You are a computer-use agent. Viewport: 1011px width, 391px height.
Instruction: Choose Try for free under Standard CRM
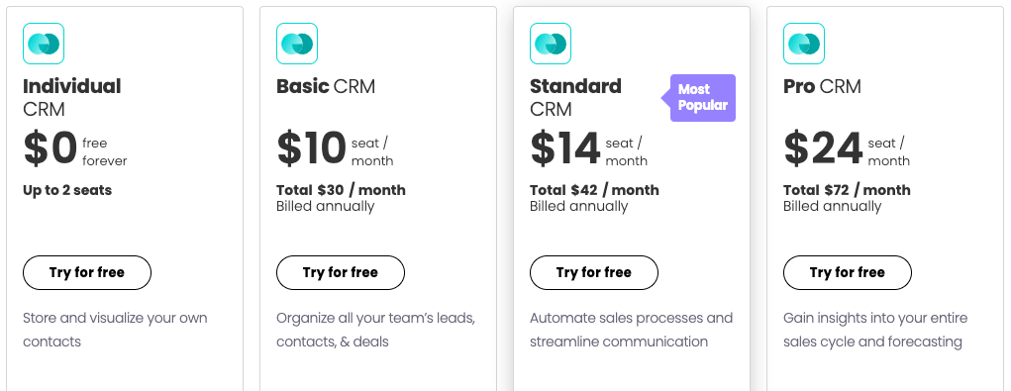[594, 272]
